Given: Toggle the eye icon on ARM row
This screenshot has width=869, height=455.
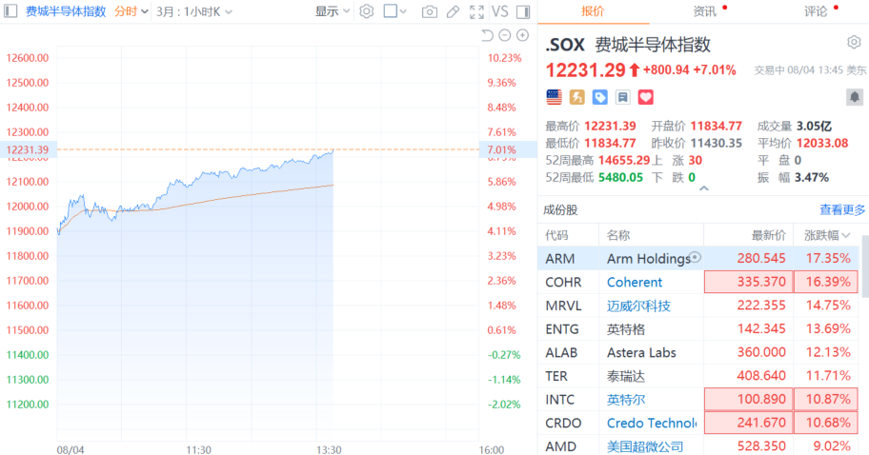Looking at the screenshot, I should (x=696, y=257).
